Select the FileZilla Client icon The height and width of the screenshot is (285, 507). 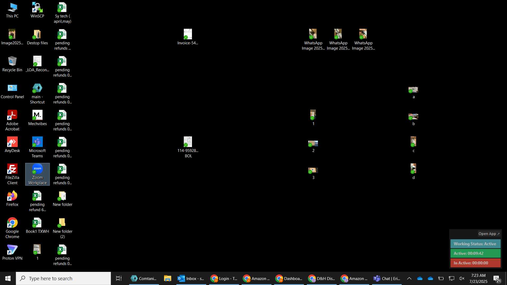(x=12, y=175)
